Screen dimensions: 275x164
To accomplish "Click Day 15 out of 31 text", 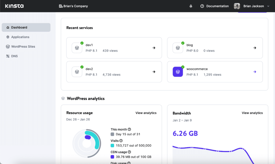I will (x=128, y=134).
